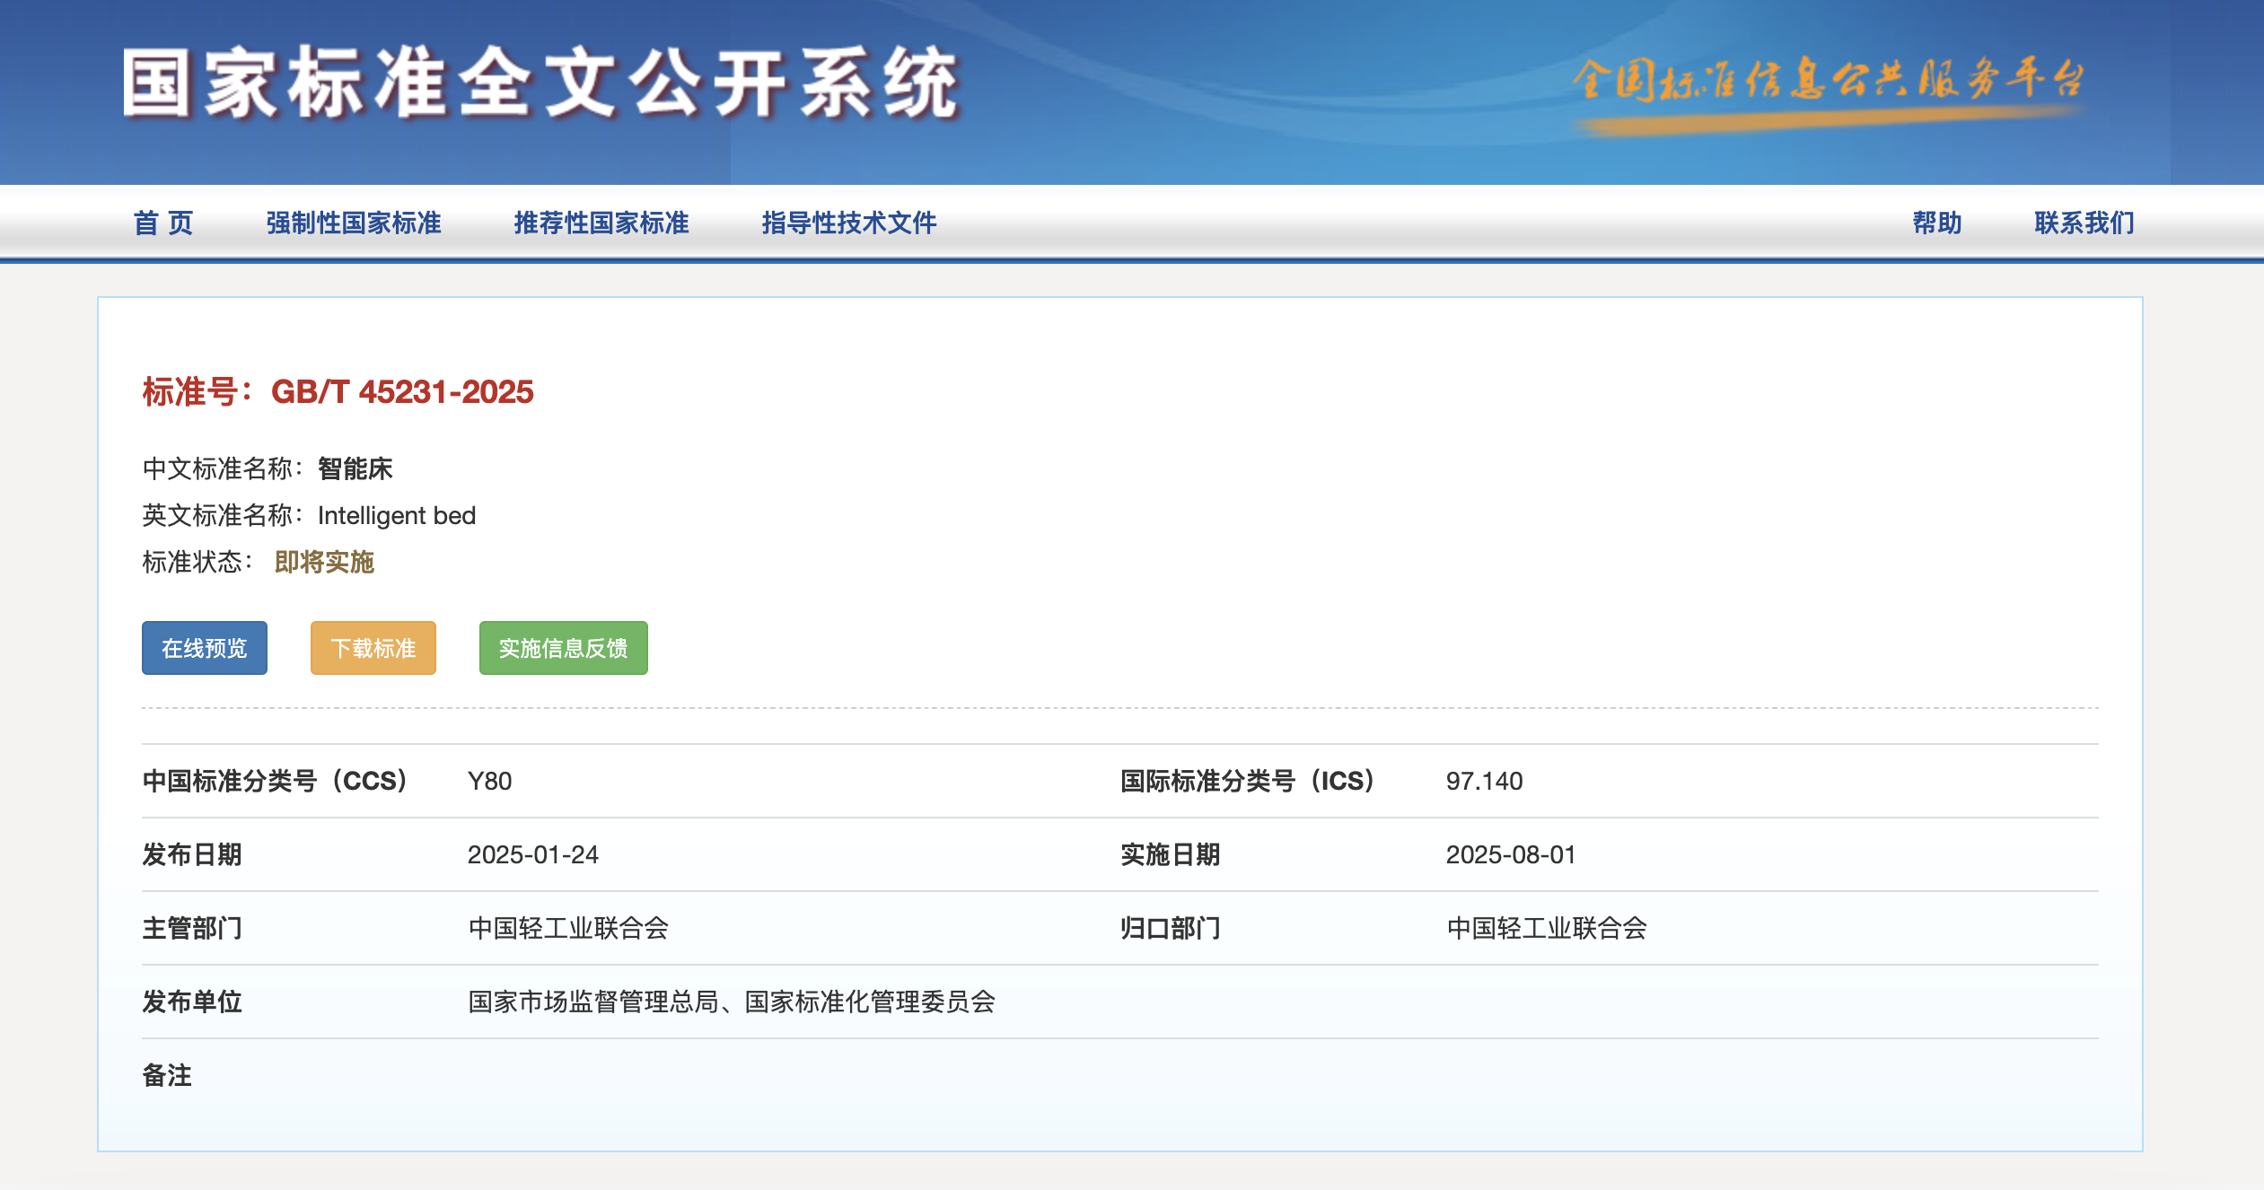Open 实施信息反馈 green button
2264x1190 pixels.
coord(564,648)
